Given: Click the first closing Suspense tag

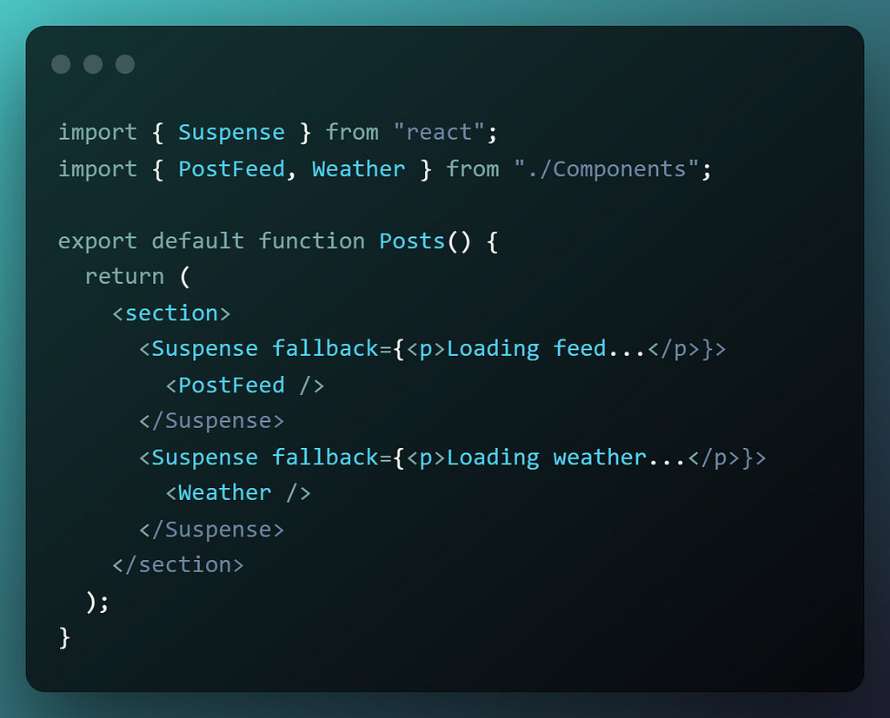Looking at the screenshot, I should (211, 421).
